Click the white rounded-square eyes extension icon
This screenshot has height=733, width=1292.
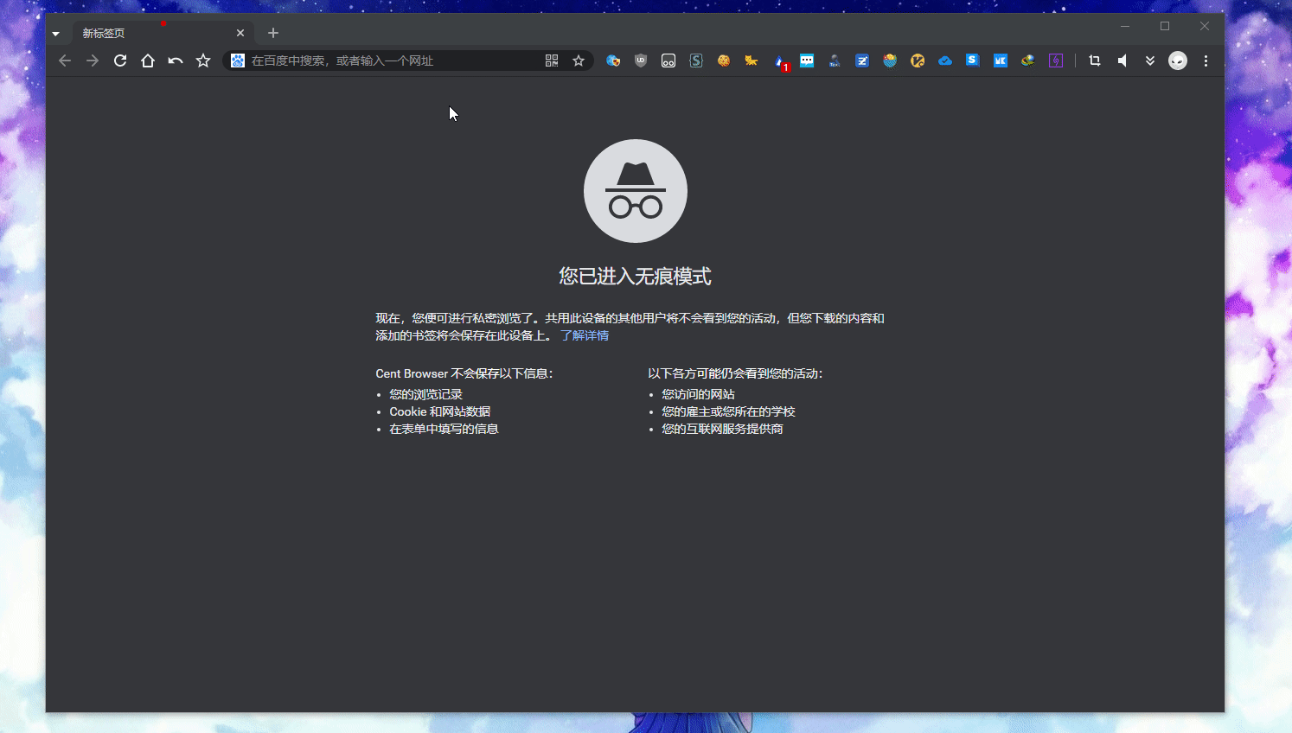coord(668,61)
